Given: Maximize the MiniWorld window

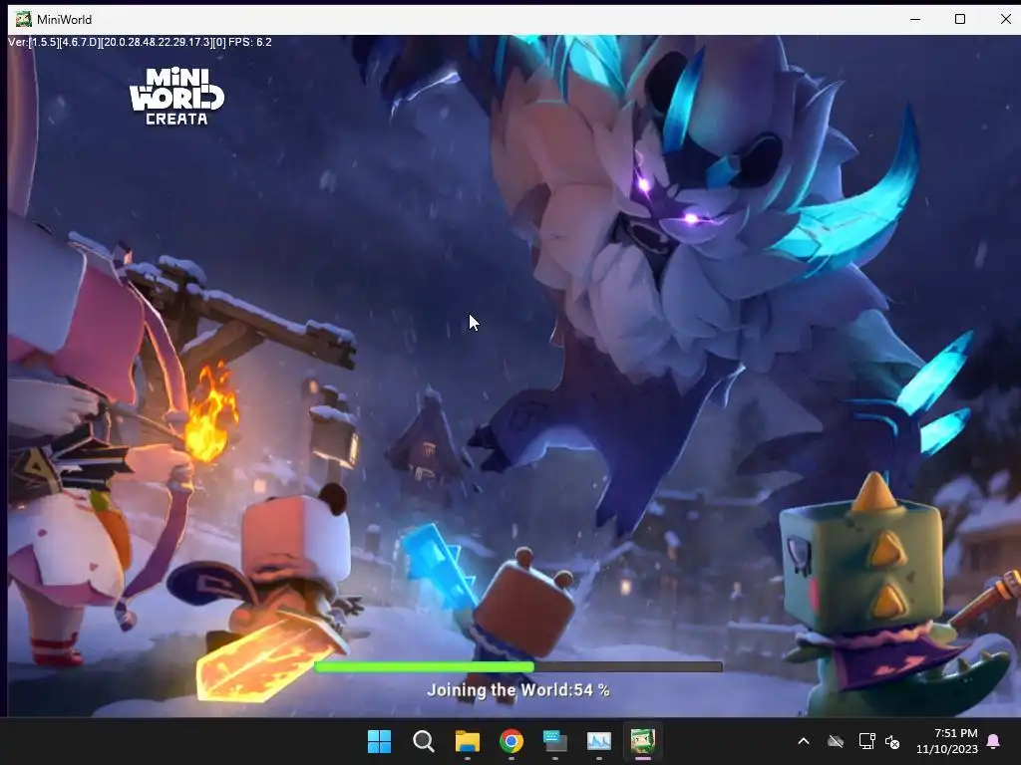Looking at the screenshot, I should (960, 19).
